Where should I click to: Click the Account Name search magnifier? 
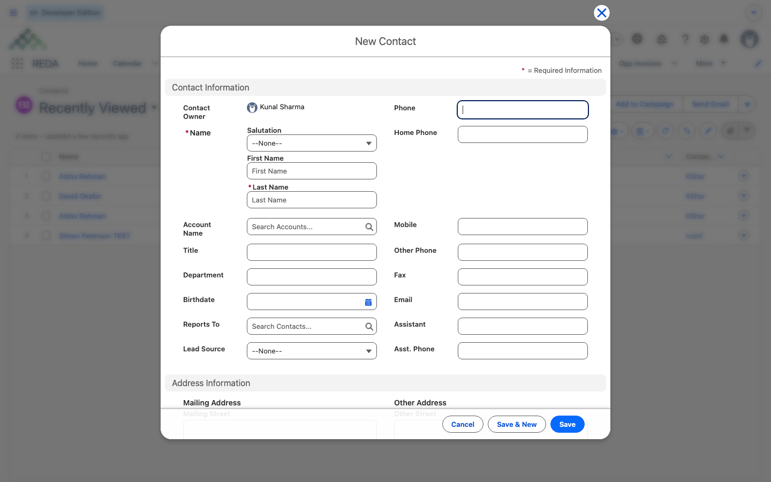369,227
